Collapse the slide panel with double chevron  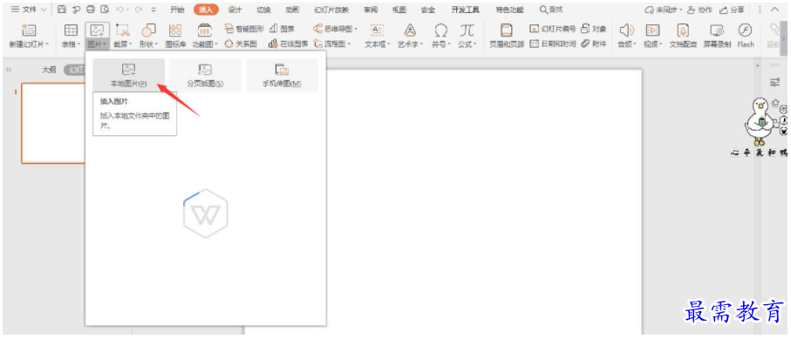[x=8, y=70]
